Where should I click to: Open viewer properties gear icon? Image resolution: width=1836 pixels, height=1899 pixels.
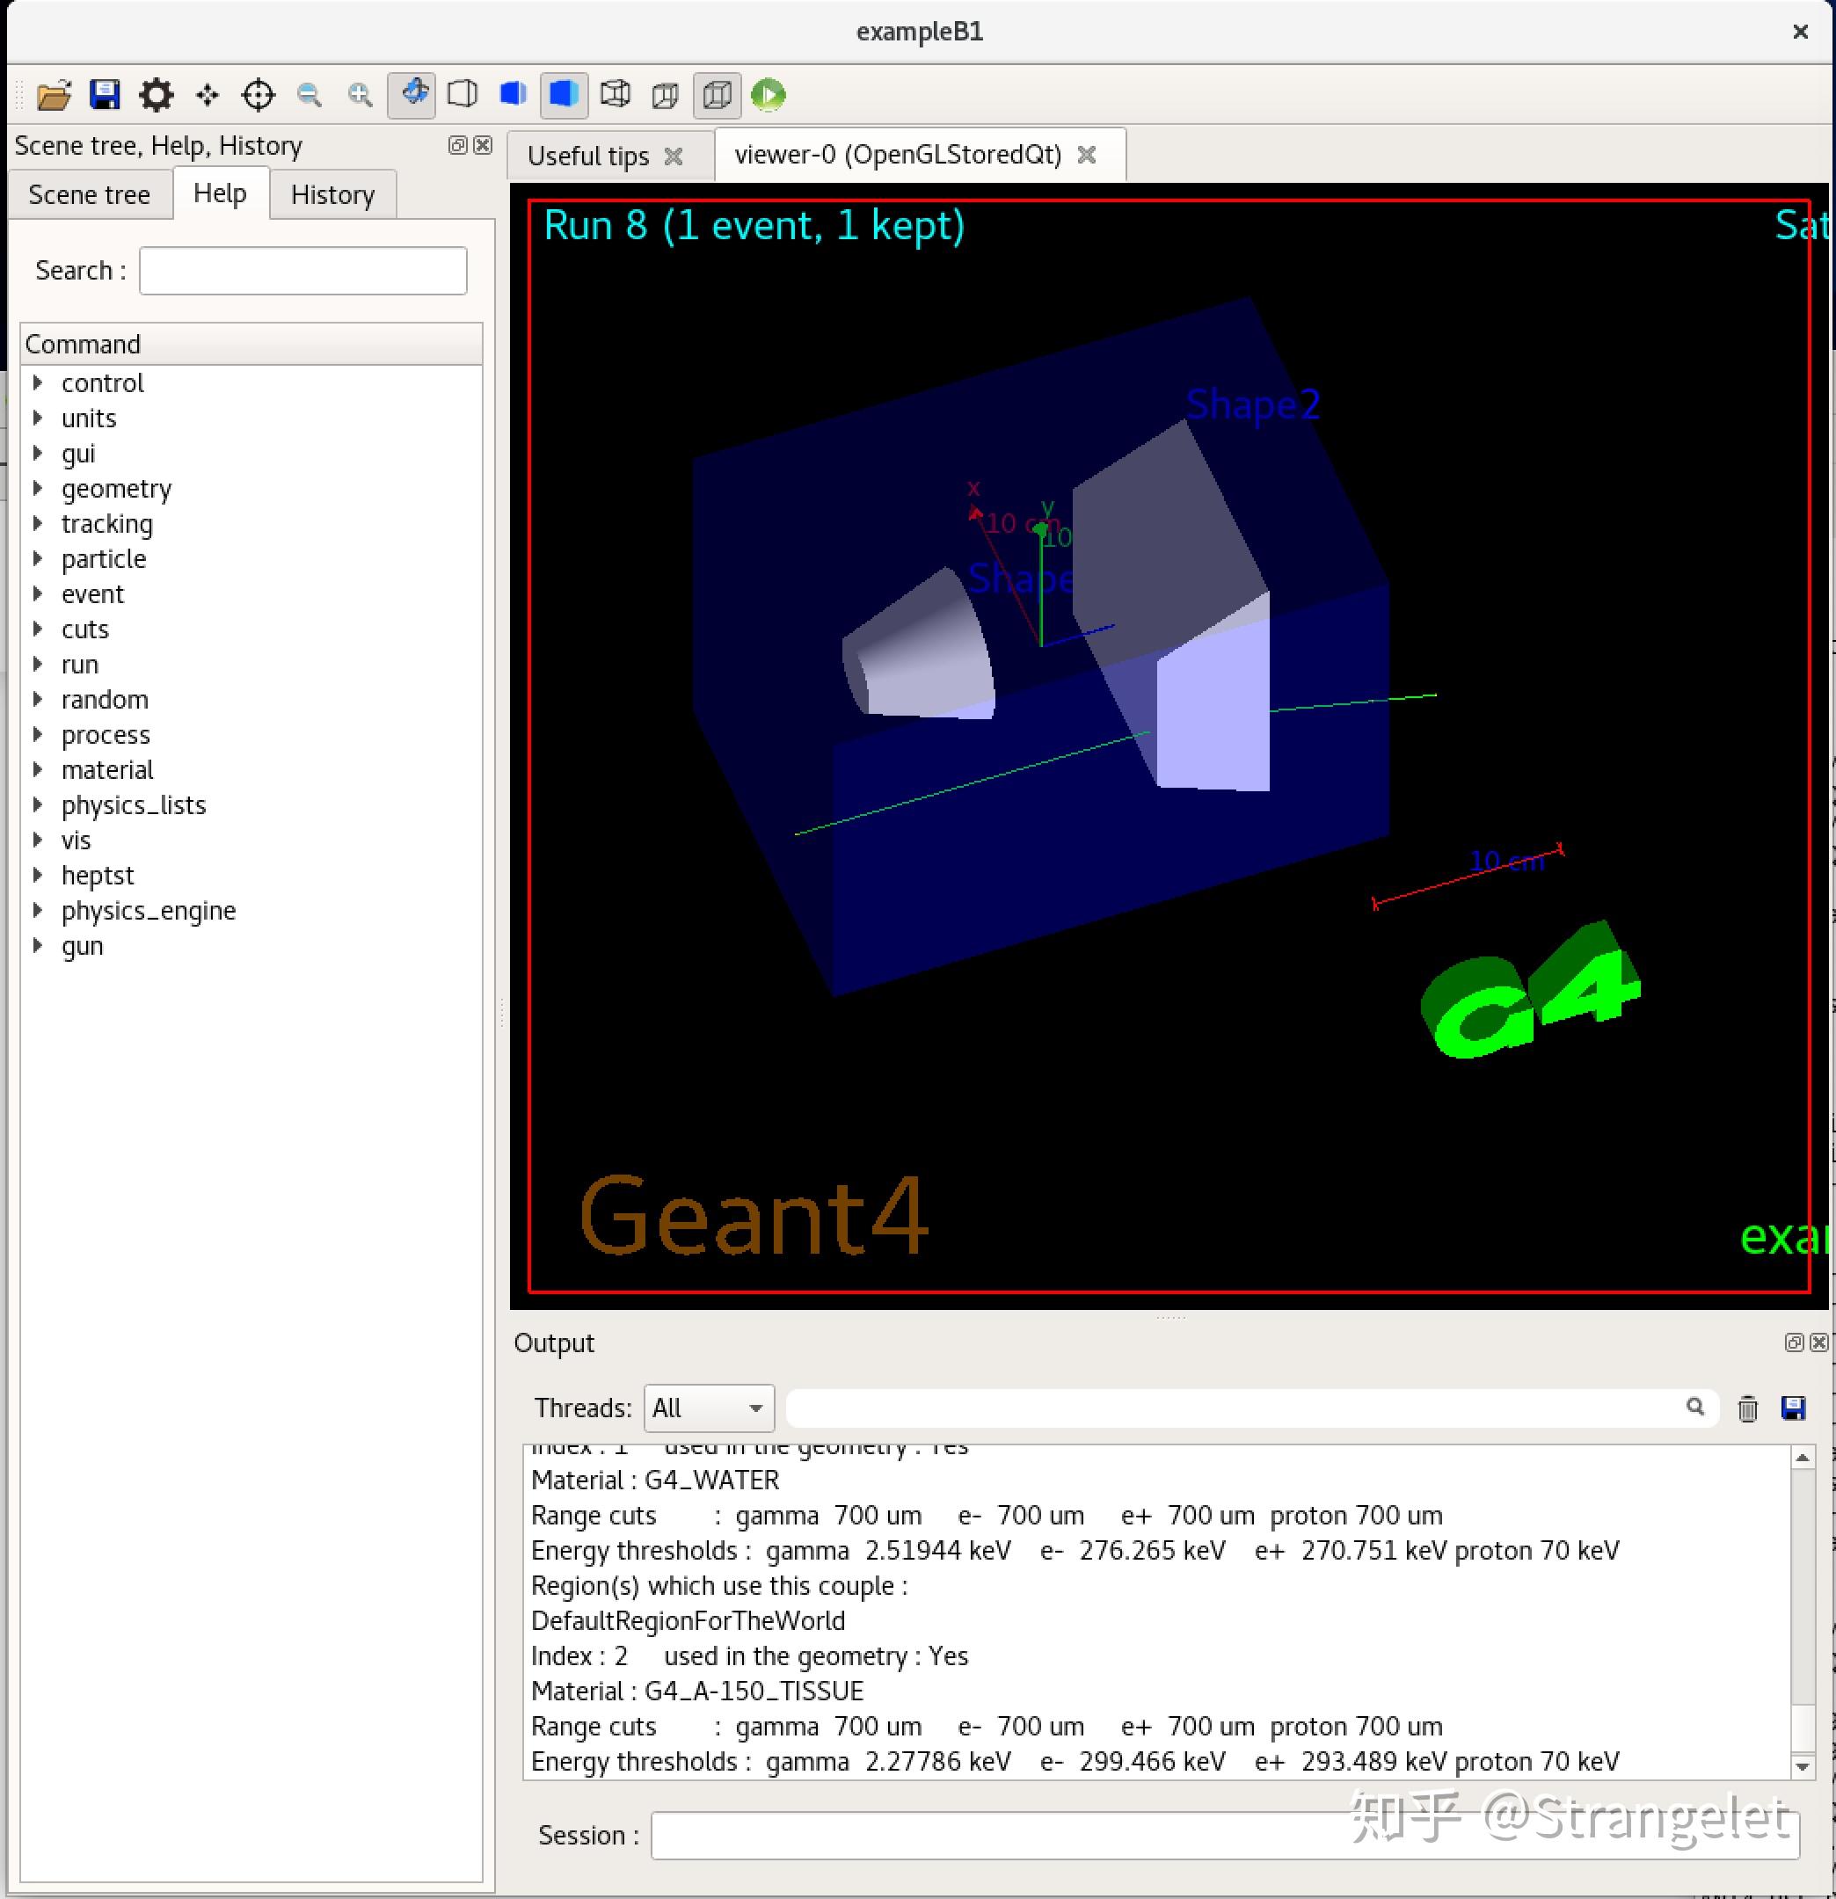(x=156, y=95)
